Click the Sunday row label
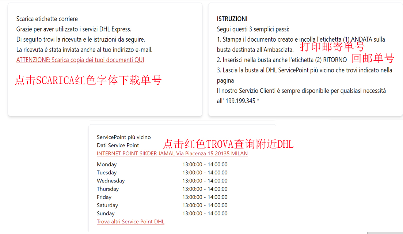 [x=106, y=214]
